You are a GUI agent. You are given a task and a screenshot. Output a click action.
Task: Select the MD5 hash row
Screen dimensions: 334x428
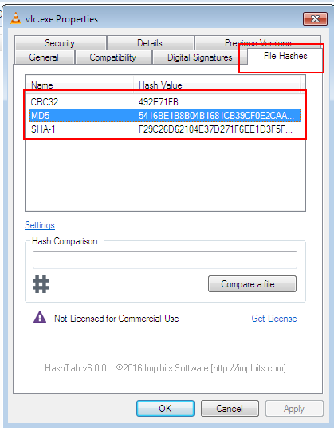pos(165,116)
